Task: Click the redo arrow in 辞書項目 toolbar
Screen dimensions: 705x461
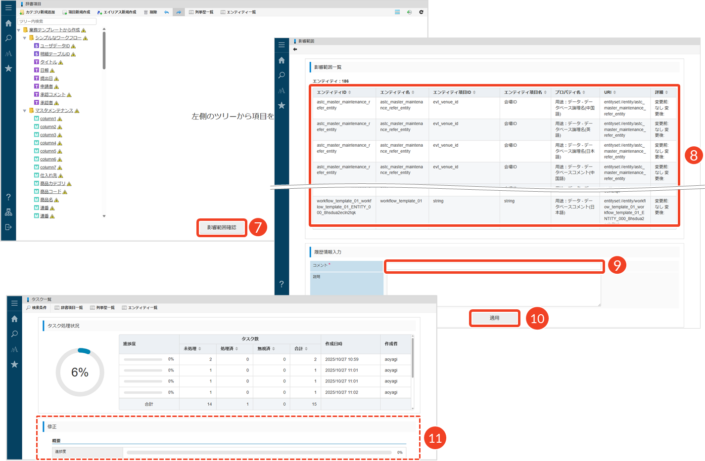Action: click(x=179, y=12)
